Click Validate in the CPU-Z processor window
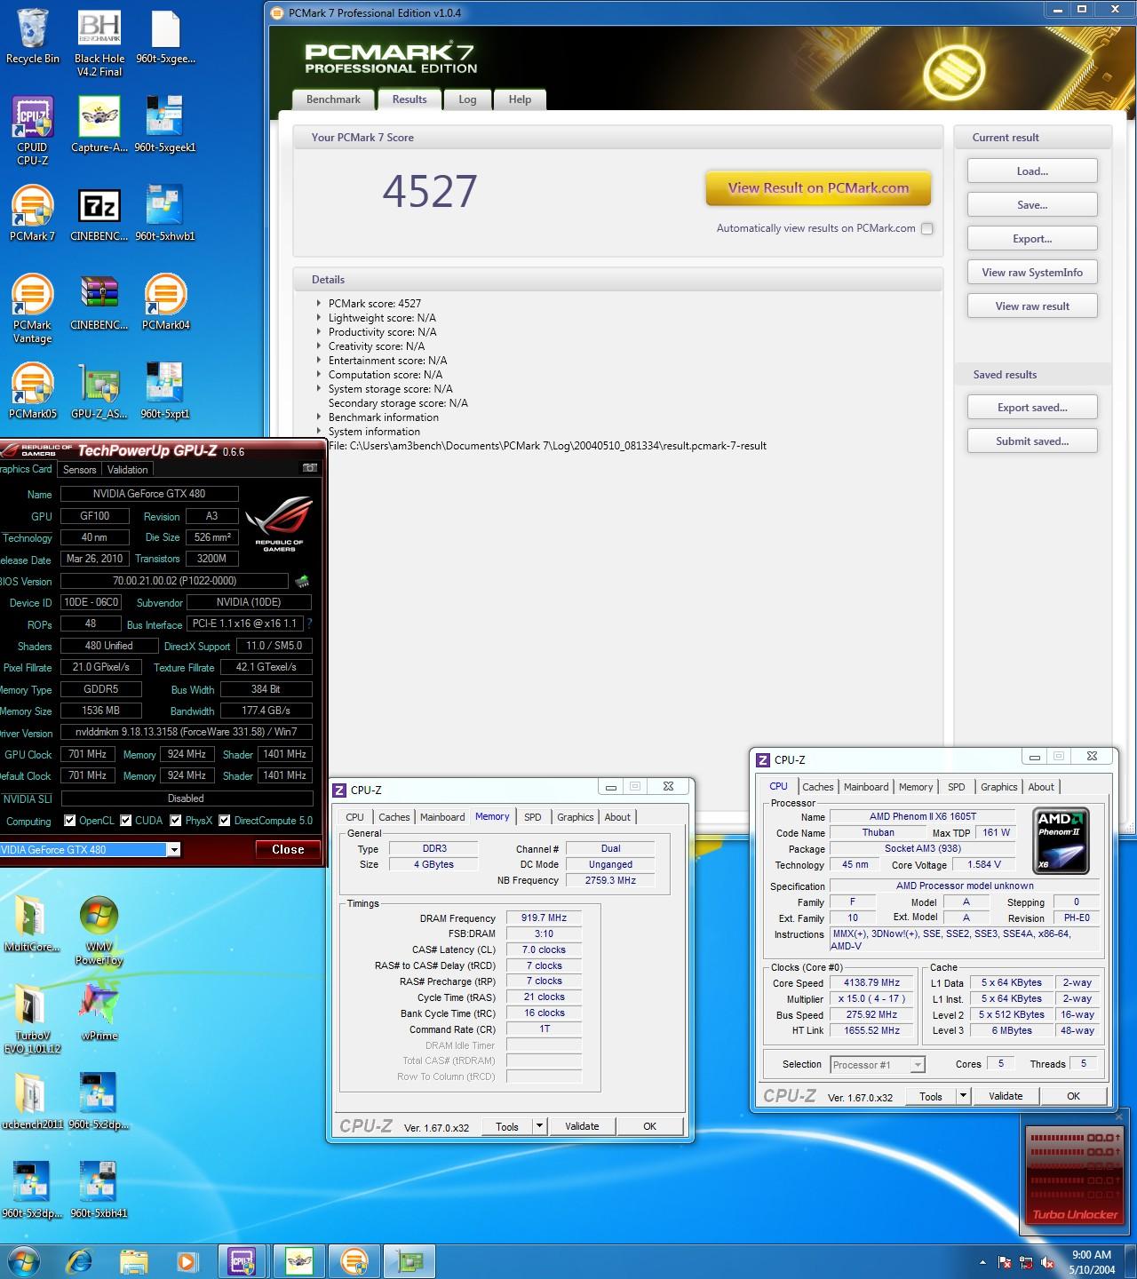This screenshot has width=1137, height=1279. coord(1006,1096)
